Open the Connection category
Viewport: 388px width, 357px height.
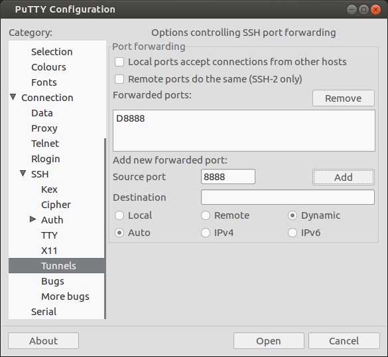click(47, 98)
